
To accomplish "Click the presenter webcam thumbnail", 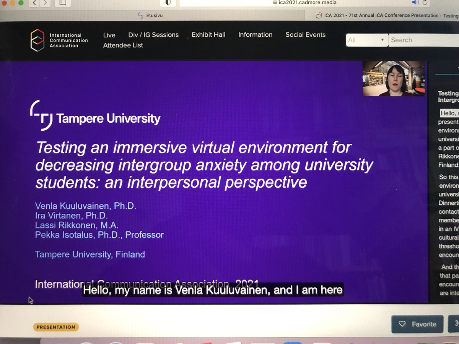I will (394, 78).
